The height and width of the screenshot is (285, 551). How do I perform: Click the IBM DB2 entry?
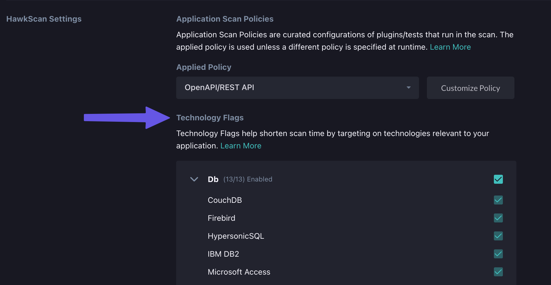click(x=223, y=254)
